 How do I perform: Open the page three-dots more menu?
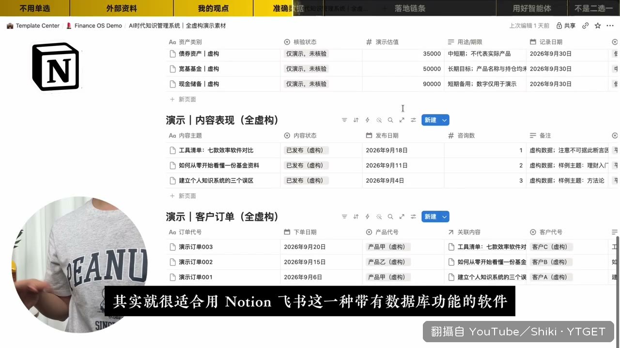[609, 26]
